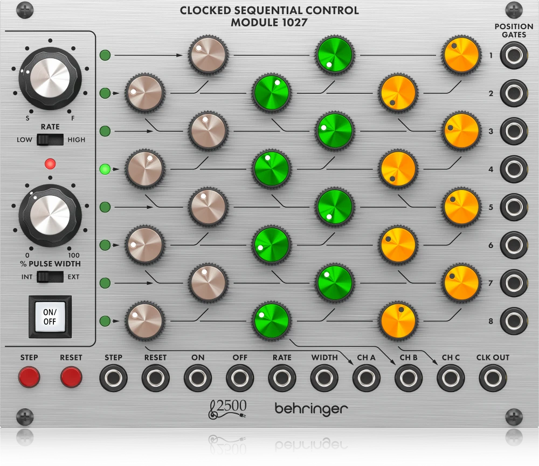This screenshot has width=539, height=466.
Task: Adjust step 5 orange channel C knob
Action: point(461,207)
